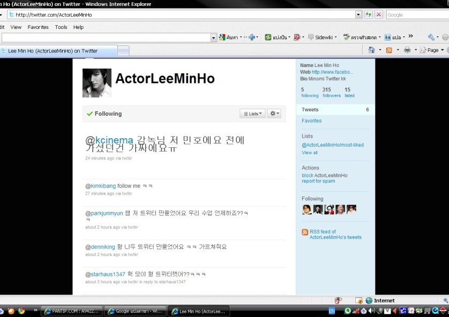Screen dimensions: 449x317
Task: Open the 5 following link
Action: tap(310, 93)
